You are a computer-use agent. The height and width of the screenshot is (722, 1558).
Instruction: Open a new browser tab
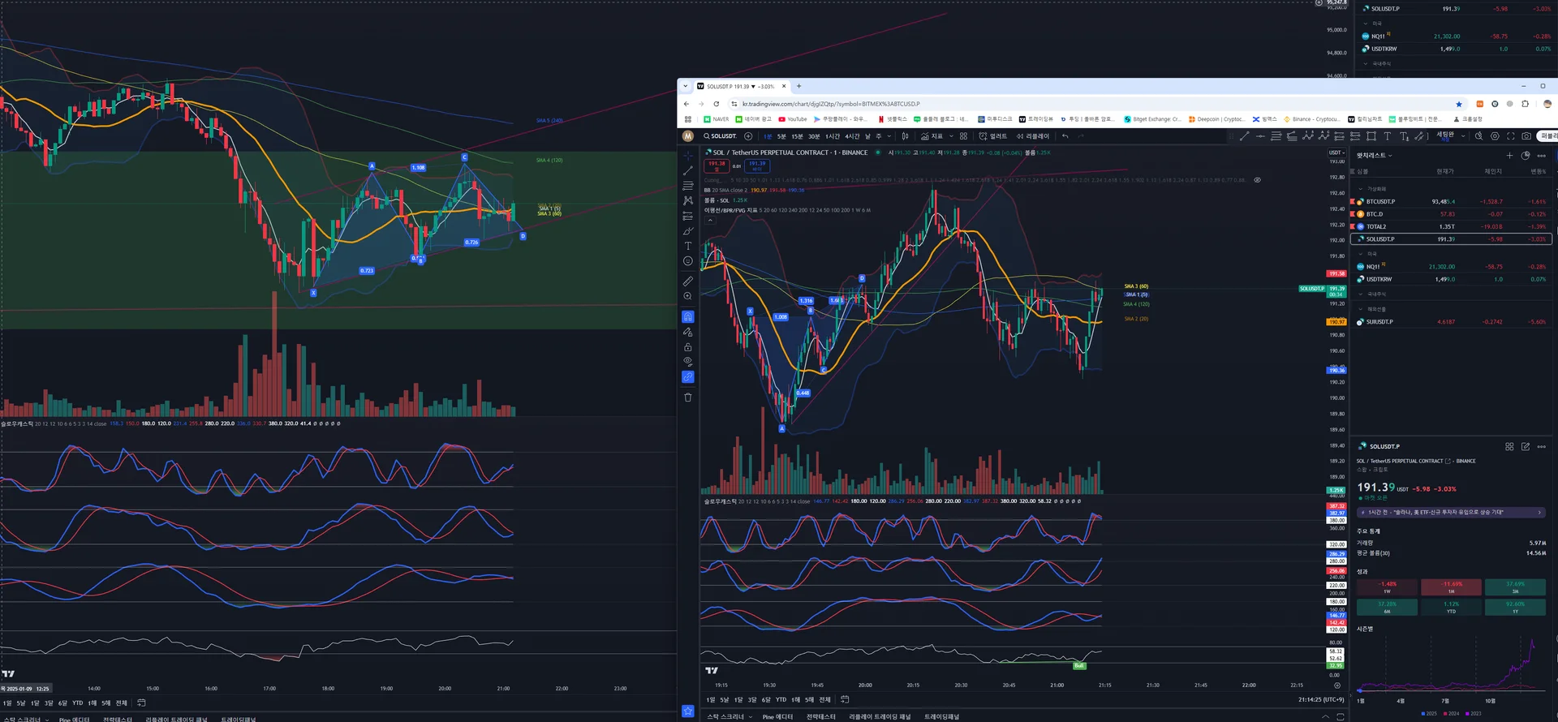(798, 86)
